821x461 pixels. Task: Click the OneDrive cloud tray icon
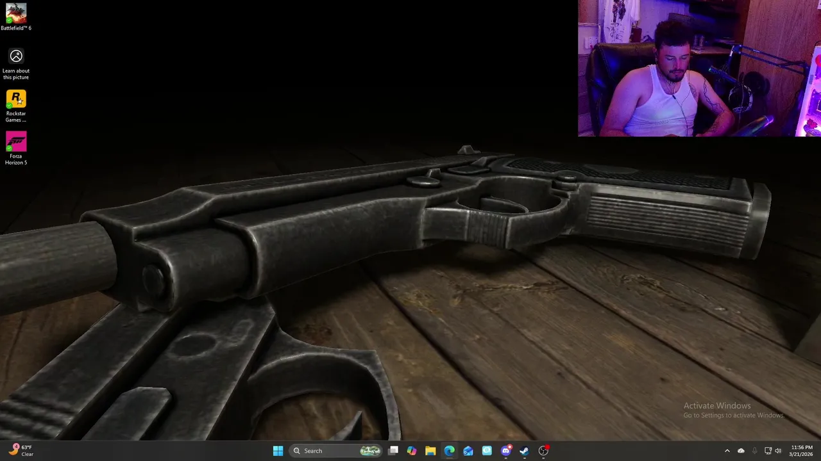pos(741,451)
